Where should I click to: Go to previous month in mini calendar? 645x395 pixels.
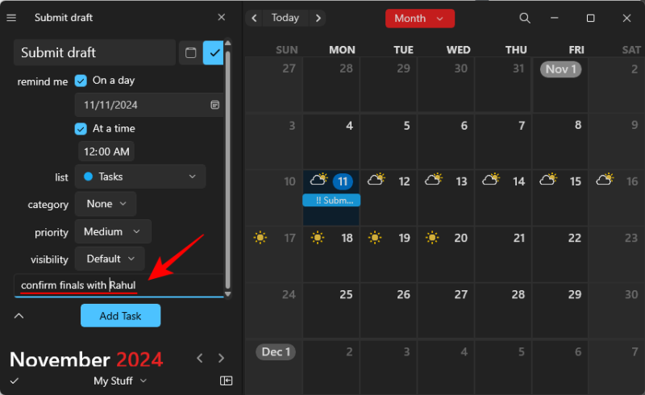pos(200,359)
